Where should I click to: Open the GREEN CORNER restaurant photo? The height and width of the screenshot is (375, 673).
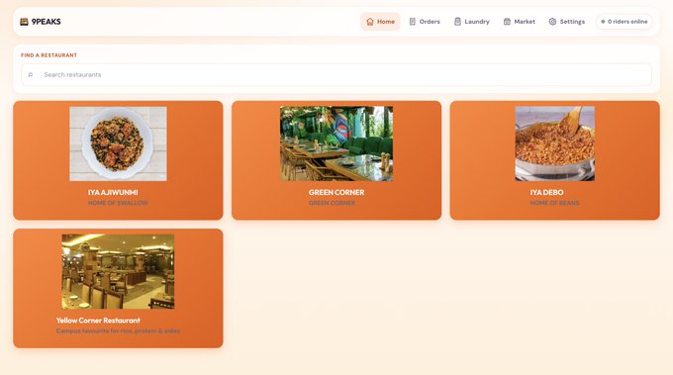336,143
